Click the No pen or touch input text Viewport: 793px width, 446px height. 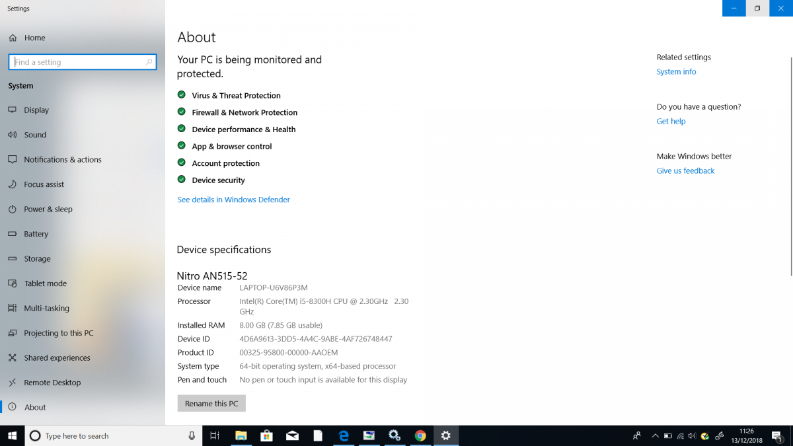pyautogui.click(x=323, y=380)
